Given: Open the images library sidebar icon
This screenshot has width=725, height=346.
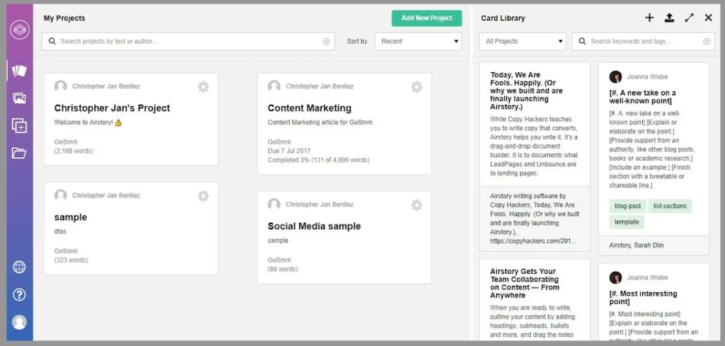Looking at the screenshot, I should [19, 98].
